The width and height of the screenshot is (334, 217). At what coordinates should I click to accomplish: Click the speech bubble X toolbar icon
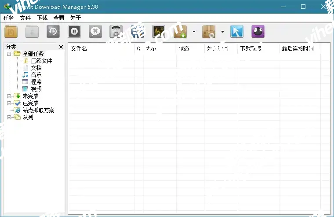click(x=95, y=32)
